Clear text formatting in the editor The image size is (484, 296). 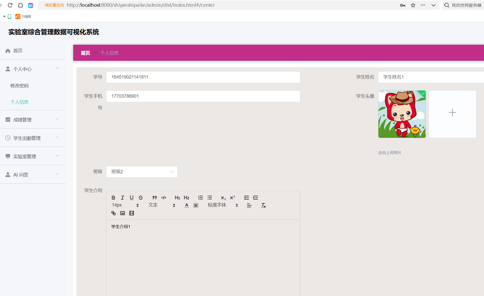point(263,206)
